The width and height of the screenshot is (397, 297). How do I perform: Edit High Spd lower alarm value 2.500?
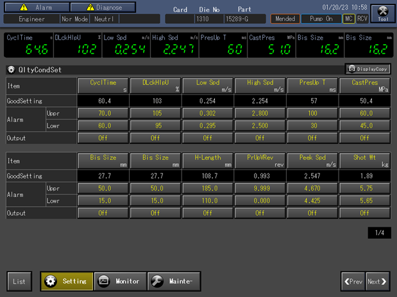(x=260, y=125)
